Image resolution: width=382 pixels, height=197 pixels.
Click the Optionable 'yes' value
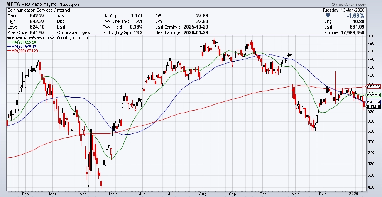pos(86,33)
